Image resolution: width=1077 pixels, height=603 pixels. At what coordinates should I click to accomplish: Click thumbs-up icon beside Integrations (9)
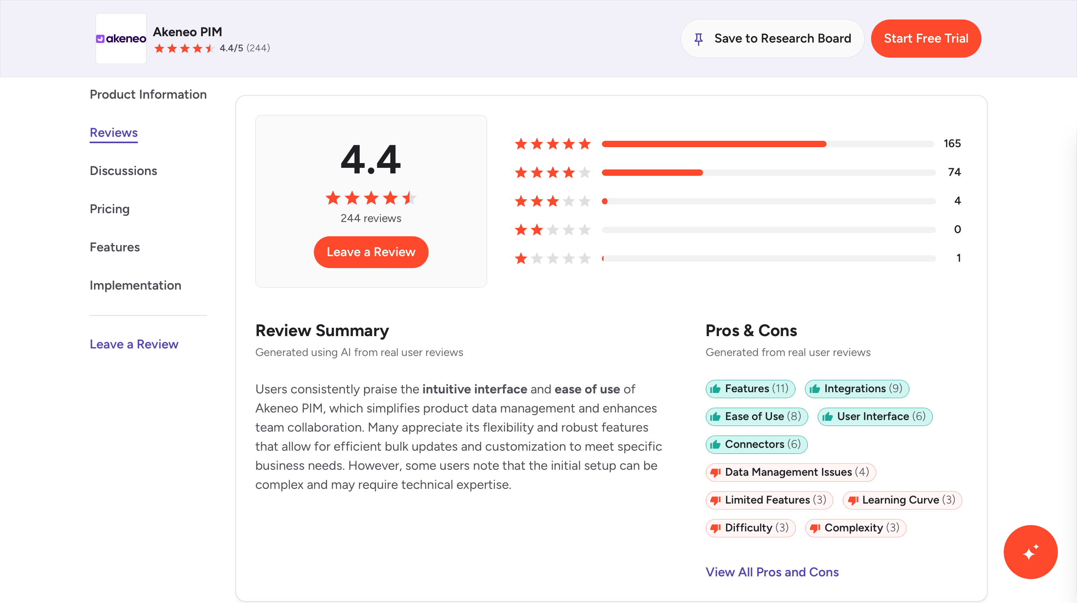point(815,389)
